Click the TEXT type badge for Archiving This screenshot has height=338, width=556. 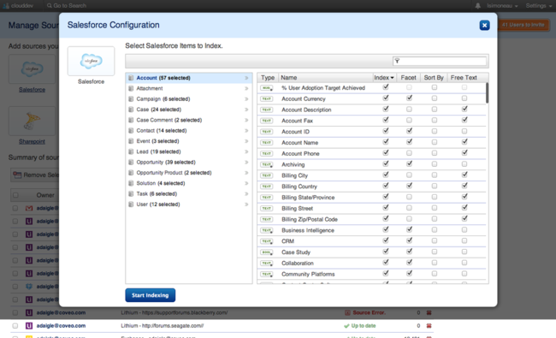(266, 164)
